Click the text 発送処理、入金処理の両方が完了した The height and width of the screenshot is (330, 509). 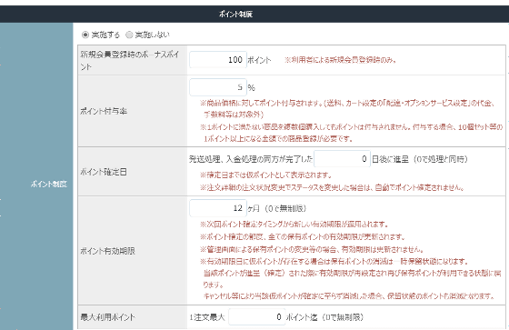[251, 159]
